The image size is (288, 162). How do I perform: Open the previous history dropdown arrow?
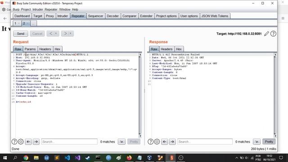tap(56, 34)
